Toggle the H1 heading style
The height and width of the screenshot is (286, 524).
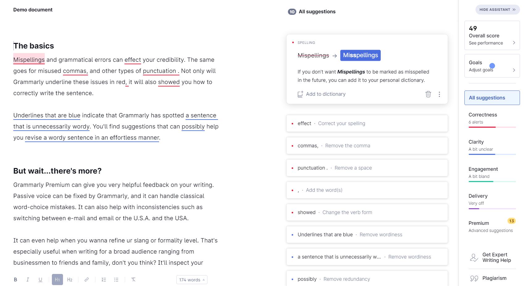57,280
